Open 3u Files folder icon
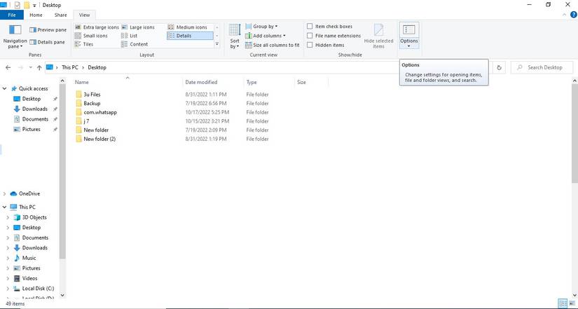 78,95
